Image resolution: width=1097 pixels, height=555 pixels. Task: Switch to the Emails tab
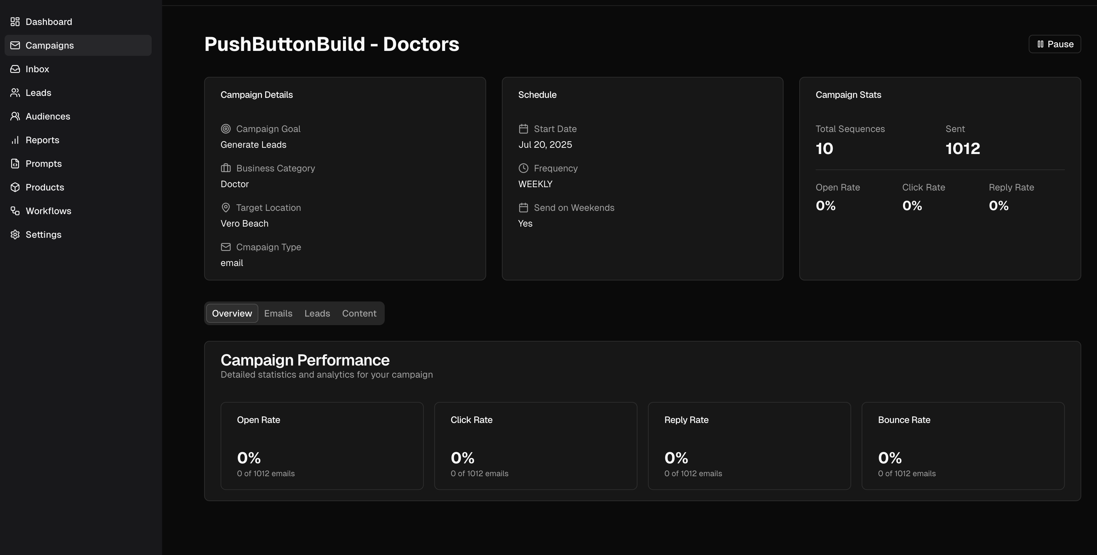point(278,313)
